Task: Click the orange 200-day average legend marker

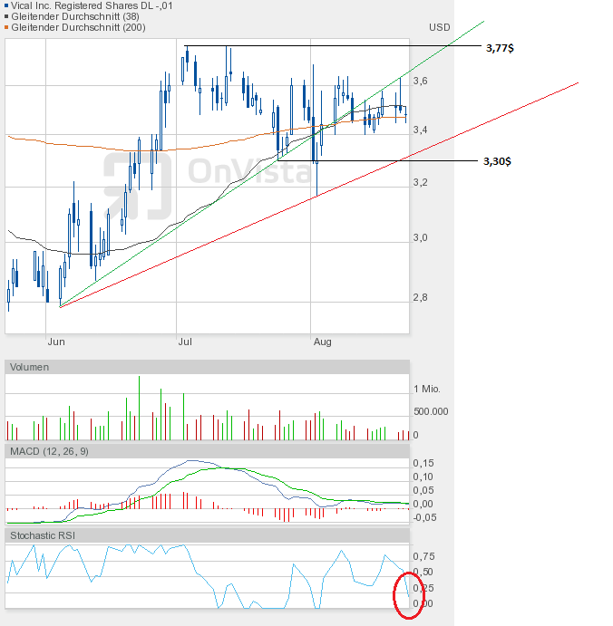Action: [7, 28]
